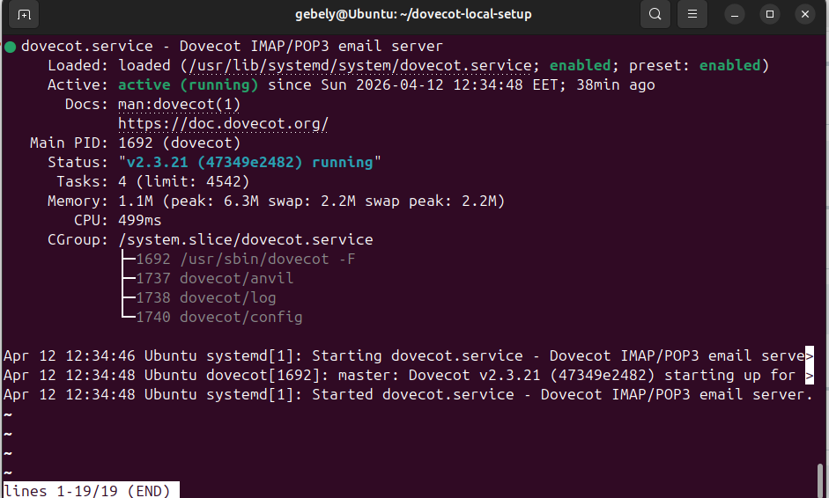Click truncation arrow on the Starting dovecot.service line

(x=810, y=356)
